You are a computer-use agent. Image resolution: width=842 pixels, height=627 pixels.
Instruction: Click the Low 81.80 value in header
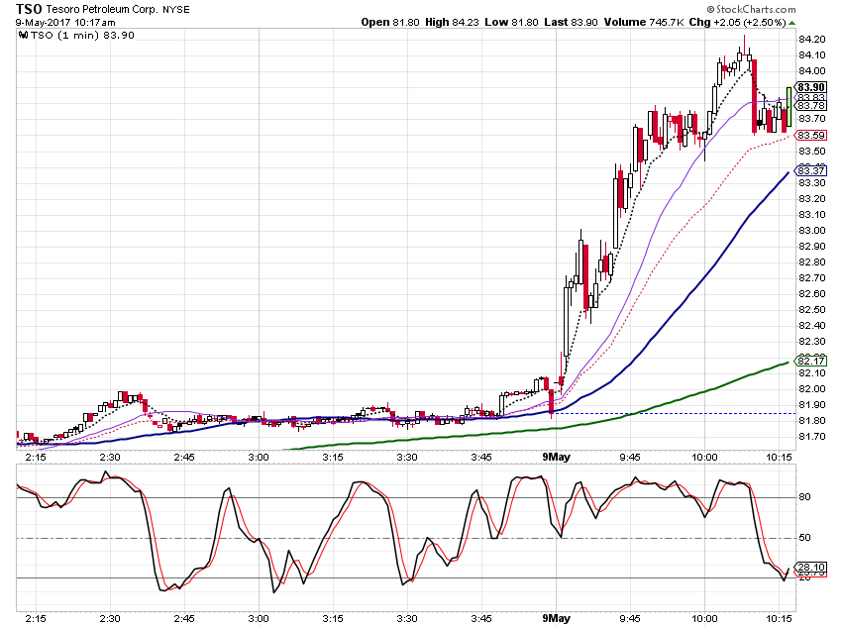(x=511, y=22)
